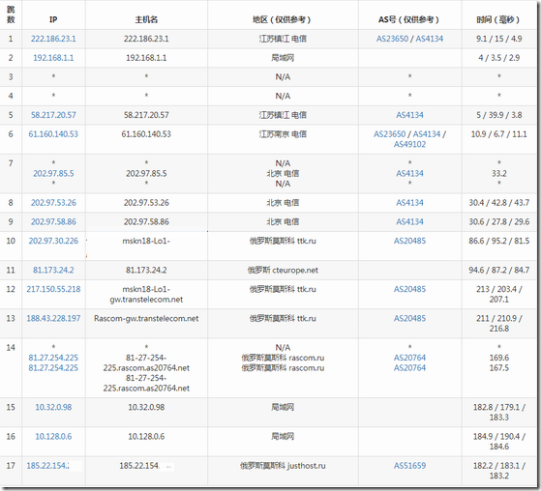Click the 202.97.53.26 IP link
Image resolution: width=541 pixels, height=491 pixels.
point(53,203)
